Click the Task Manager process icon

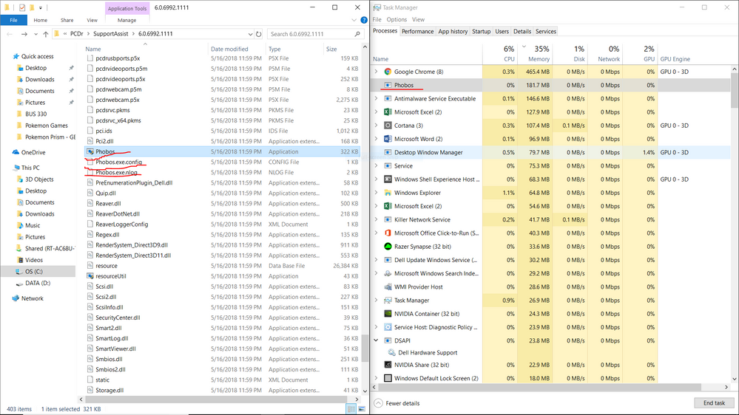coord(388,301)
